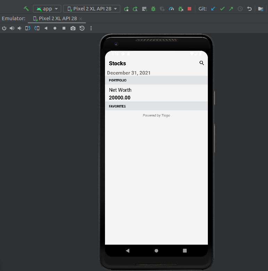268x271 pixels.
Task: Take a screenshot with the camera icon
Action: (x=73, y=28)
